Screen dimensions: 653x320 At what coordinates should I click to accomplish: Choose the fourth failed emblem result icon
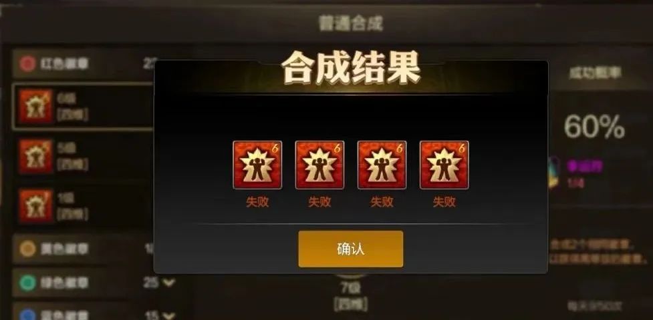point(444,165)
